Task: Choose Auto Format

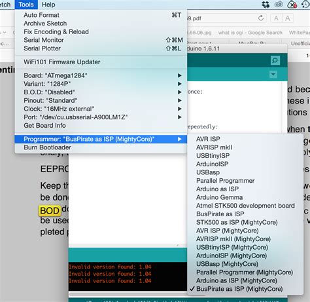Action: [101, 15]
